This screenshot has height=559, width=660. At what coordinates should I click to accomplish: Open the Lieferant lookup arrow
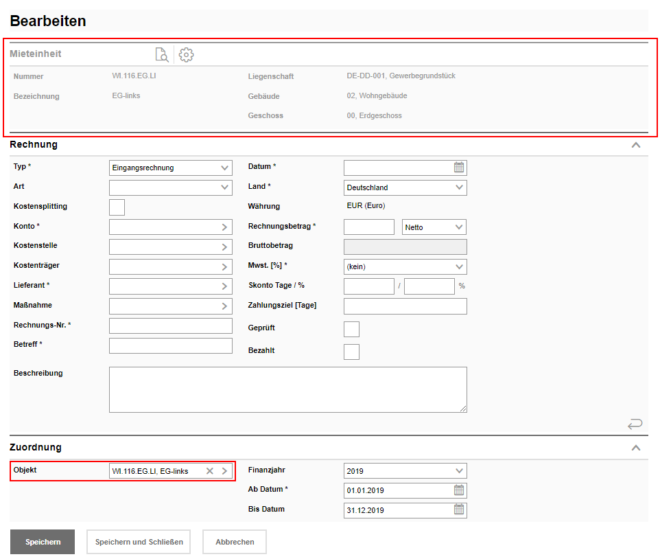pyautogui.click(x=225, y=286)
